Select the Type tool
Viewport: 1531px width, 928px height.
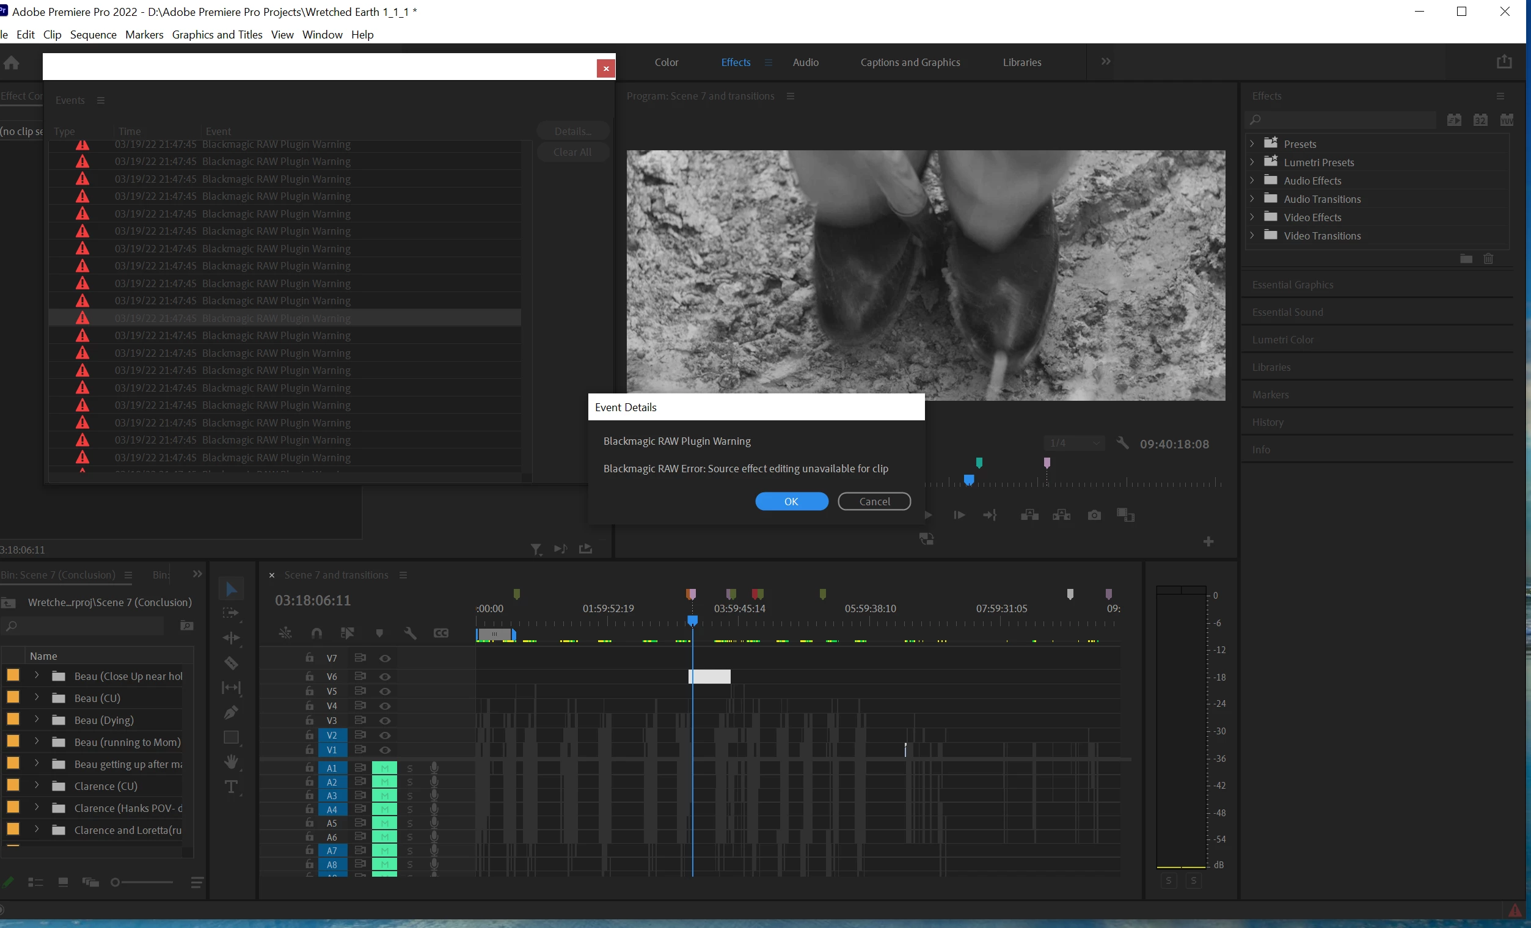(231, 787)
